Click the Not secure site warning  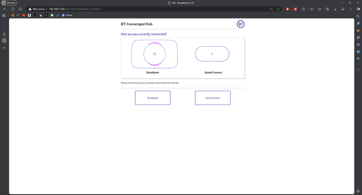[x=37, y=9]
